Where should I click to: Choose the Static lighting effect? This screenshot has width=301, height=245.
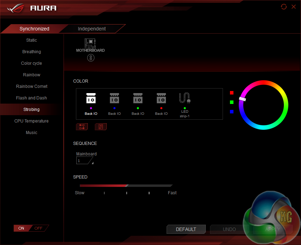pos(31,40)
